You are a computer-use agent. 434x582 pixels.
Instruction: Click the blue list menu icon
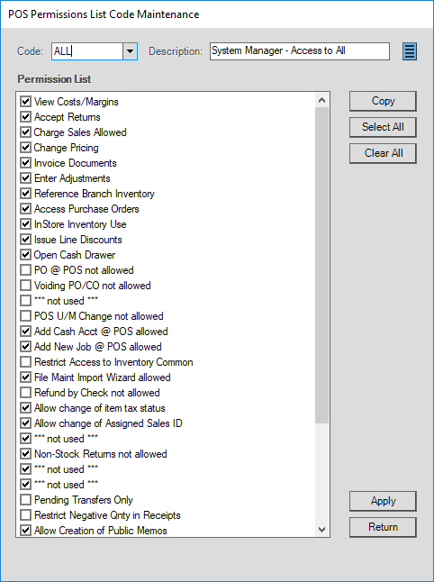(x=410, y=51)
